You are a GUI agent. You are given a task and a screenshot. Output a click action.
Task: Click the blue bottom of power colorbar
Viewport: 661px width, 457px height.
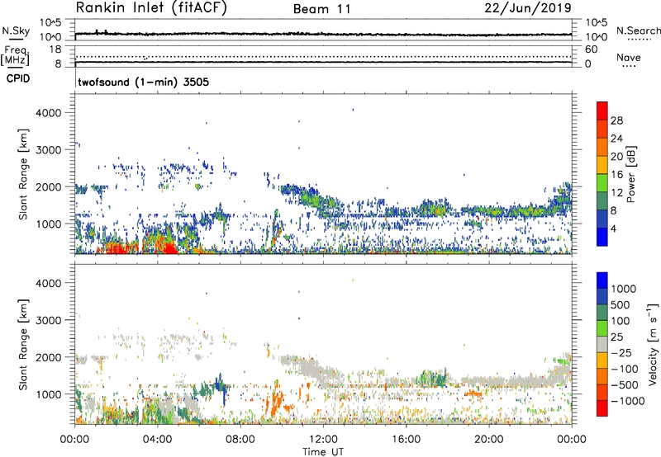(602, 237)
